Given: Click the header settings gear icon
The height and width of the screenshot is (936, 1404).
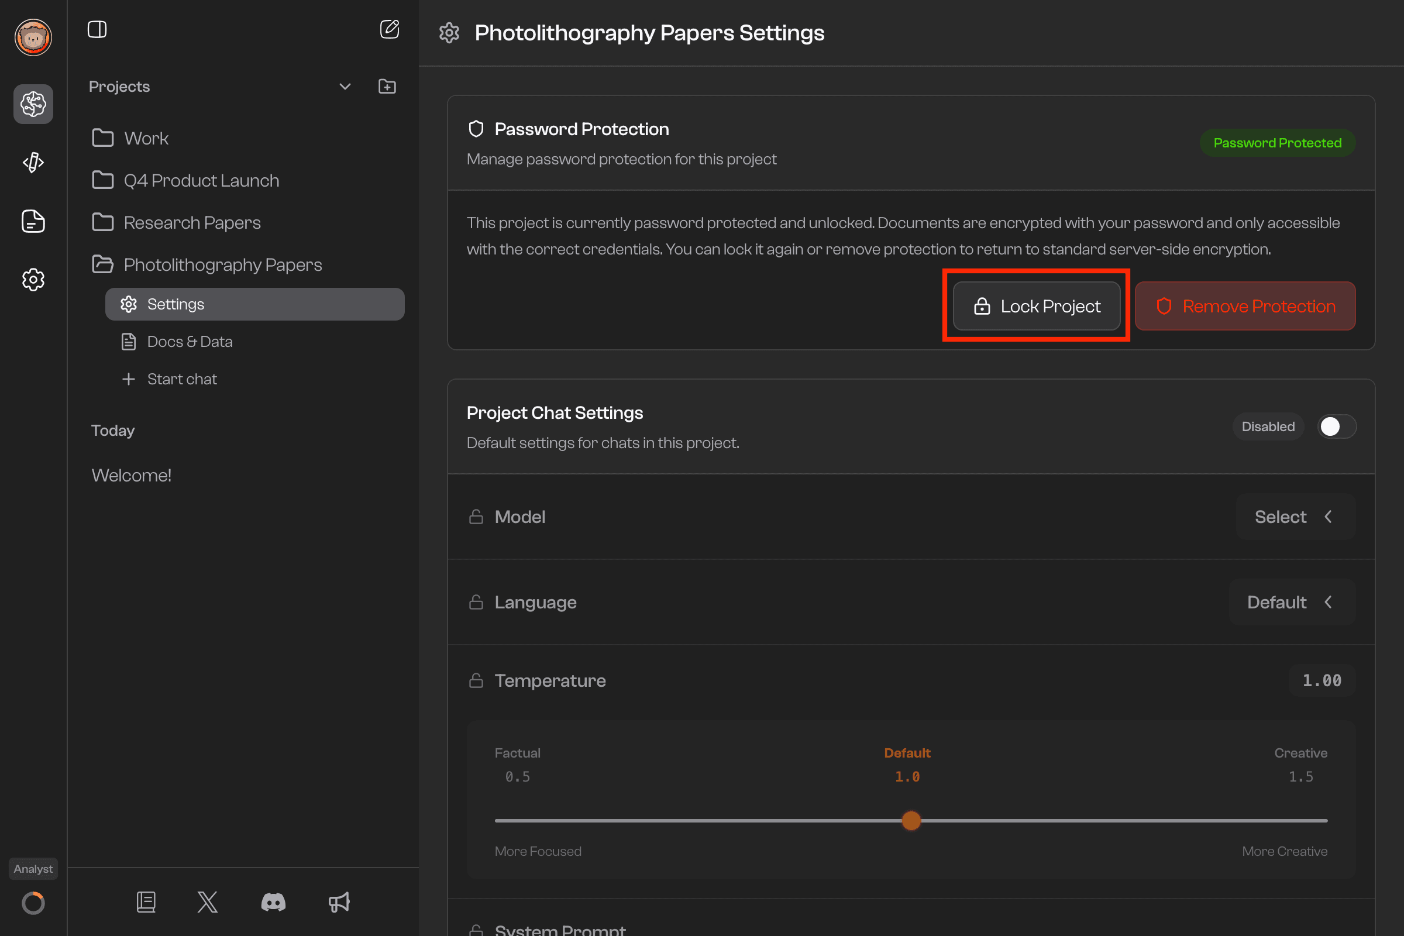Looking at the screenshot, I should tap(449, 33).
